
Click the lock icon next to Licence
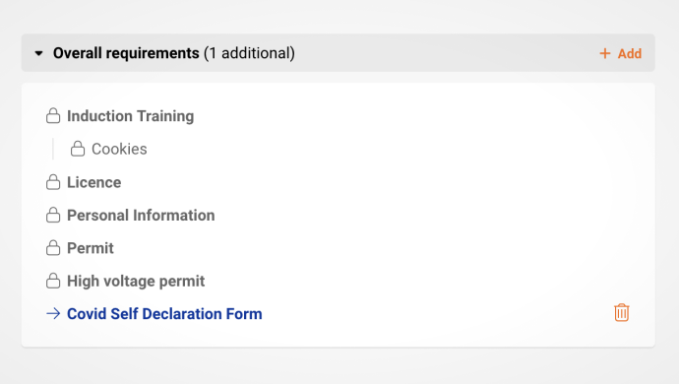click(x=53, y=182)
